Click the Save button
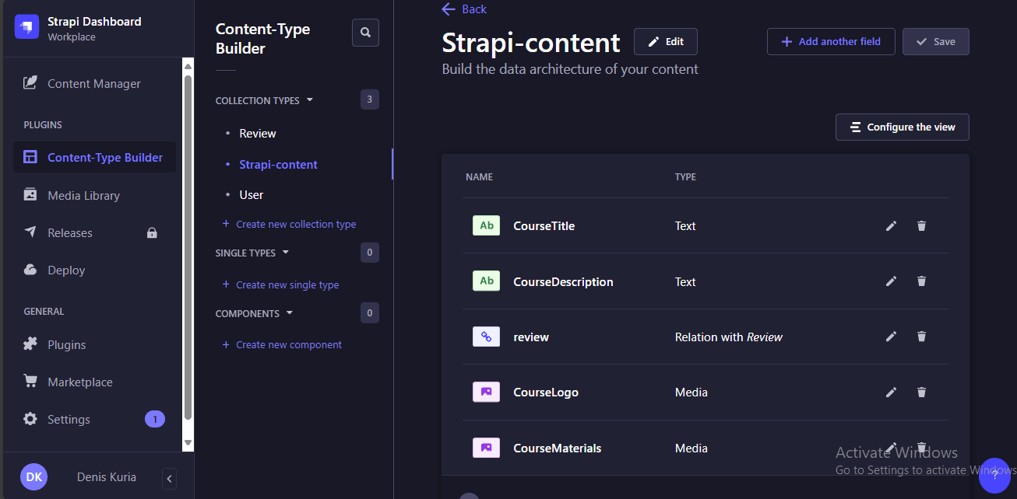The image size is (1017, 499). point(936,42)
